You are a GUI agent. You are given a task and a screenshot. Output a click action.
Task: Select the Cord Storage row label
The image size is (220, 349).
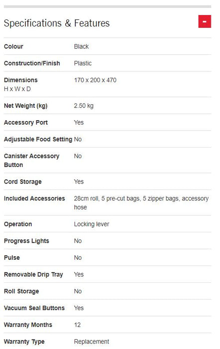[x=23, y=181]
